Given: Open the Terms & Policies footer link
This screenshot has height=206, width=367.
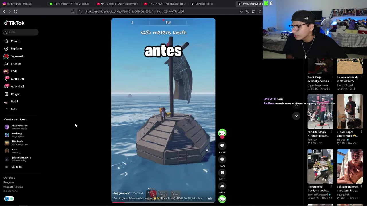Looking at the screenshot, I should click(x=13, y=187).
